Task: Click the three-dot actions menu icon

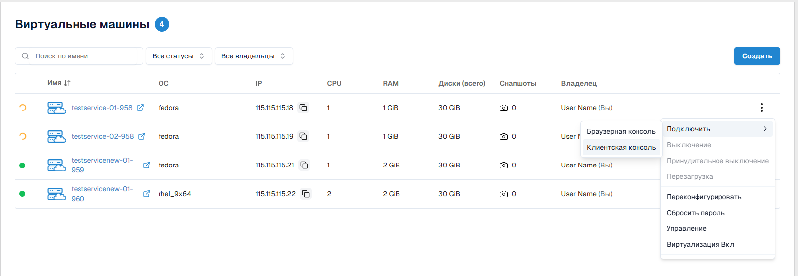Action: tap(761, 108)
